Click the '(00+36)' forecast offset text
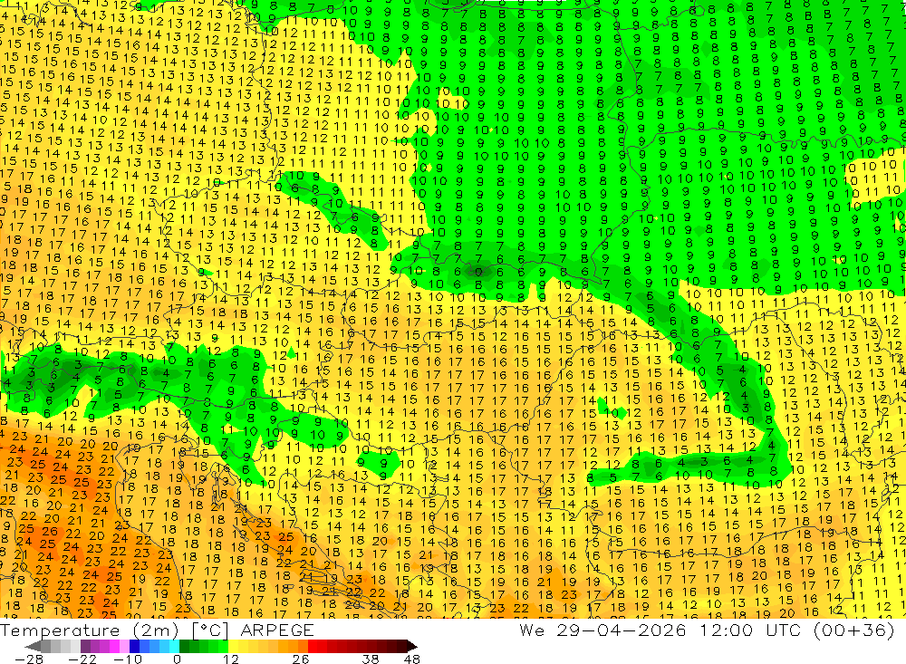The width and height of the screenshot is (906, 664). pos(854,630)
